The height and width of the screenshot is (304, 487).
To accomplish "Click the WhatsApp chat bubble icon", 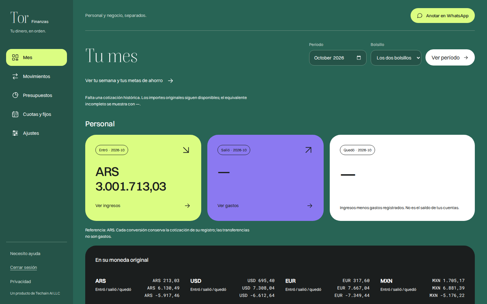I will pyautogui.click(x=420, y=16).
